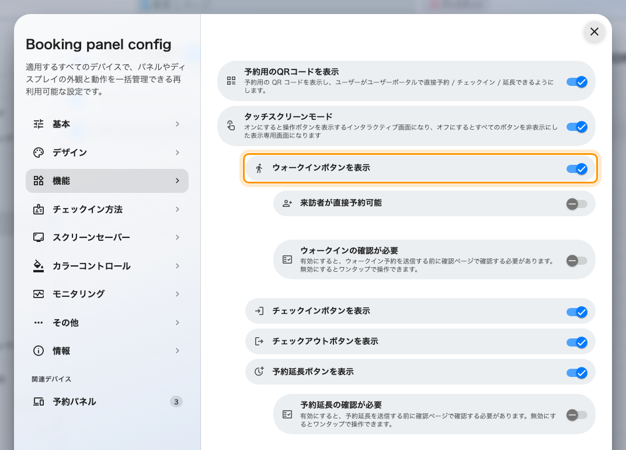
Task: Click the add-person icon in 来訪者が直接予約可能
Action: pyautogui.click(x=287, y=203)
